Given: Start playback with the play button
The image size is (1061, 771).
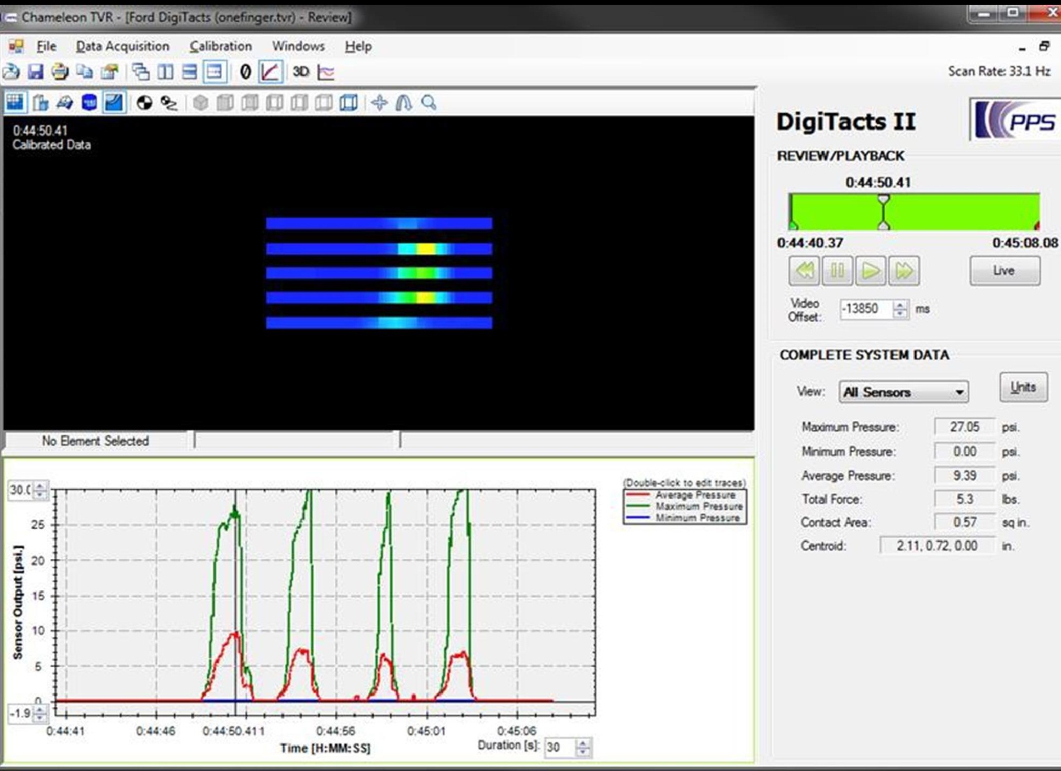Looking at the screenshot, I should tap(870, 271).
